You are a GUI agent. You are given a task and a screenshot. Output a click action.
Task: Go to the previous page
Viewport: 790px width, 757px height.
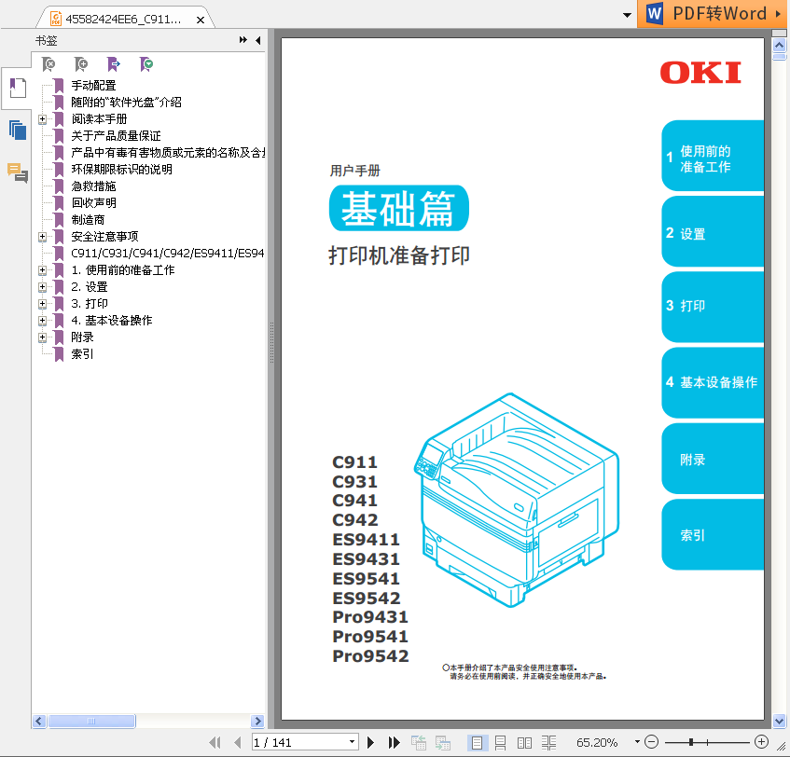pyautogui.click(x=237, y=742)
